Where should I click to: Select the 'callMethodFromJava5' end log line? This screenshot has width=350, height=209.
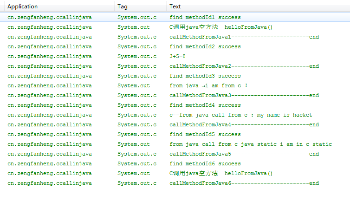(x=175, y=154)
